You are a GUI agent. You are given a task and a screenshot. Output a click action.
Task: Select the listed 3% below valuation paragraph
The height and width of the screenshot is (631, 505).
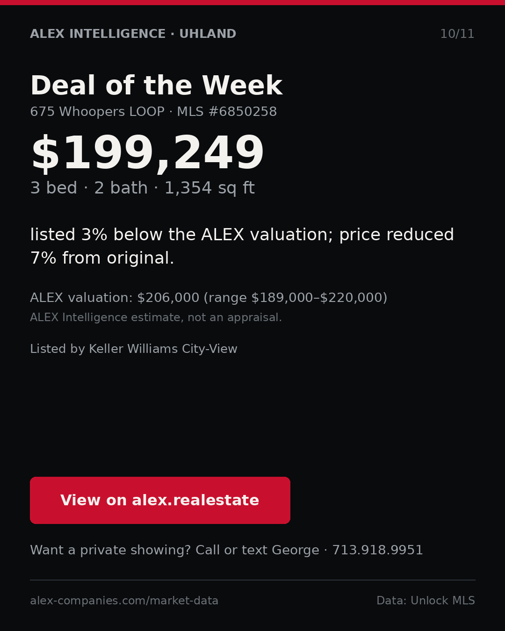coord(242,246)
